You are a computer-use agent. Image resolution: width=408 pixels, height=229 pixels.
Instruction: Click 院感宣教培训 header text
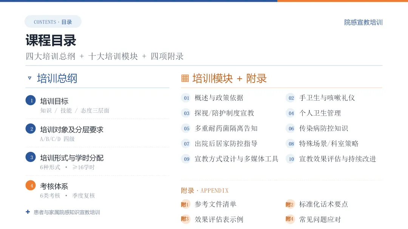pos(363,22)
